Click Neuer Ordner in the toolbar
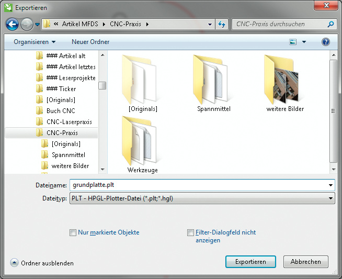342x279 pixels. pos(90,42)
